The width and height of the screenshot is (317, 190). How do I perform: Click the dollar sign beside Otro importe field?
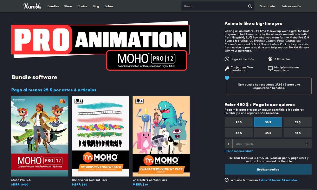point(229,144)
